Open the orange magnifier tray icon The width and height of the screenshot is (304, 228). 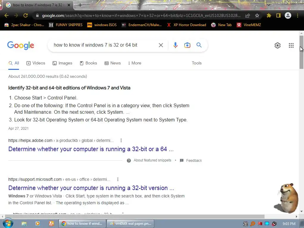253,224
